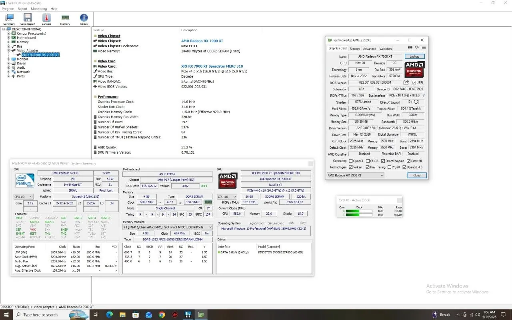Image resolution: width=512 pixels, height=320 pixels.
Task: Toggle the OpenCL checkbox
Action: pos(351,161)
